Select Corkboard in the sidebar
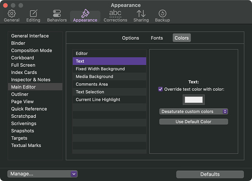Screen dimensions: 252x181 (35, 58)
